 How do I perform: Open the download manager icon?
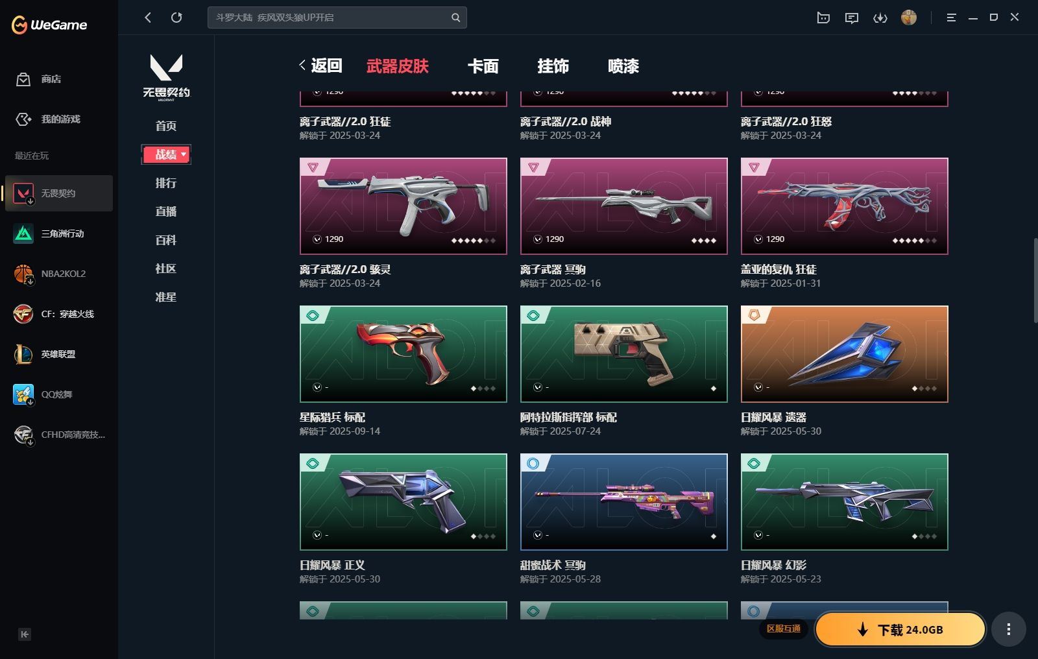(880, 18)
